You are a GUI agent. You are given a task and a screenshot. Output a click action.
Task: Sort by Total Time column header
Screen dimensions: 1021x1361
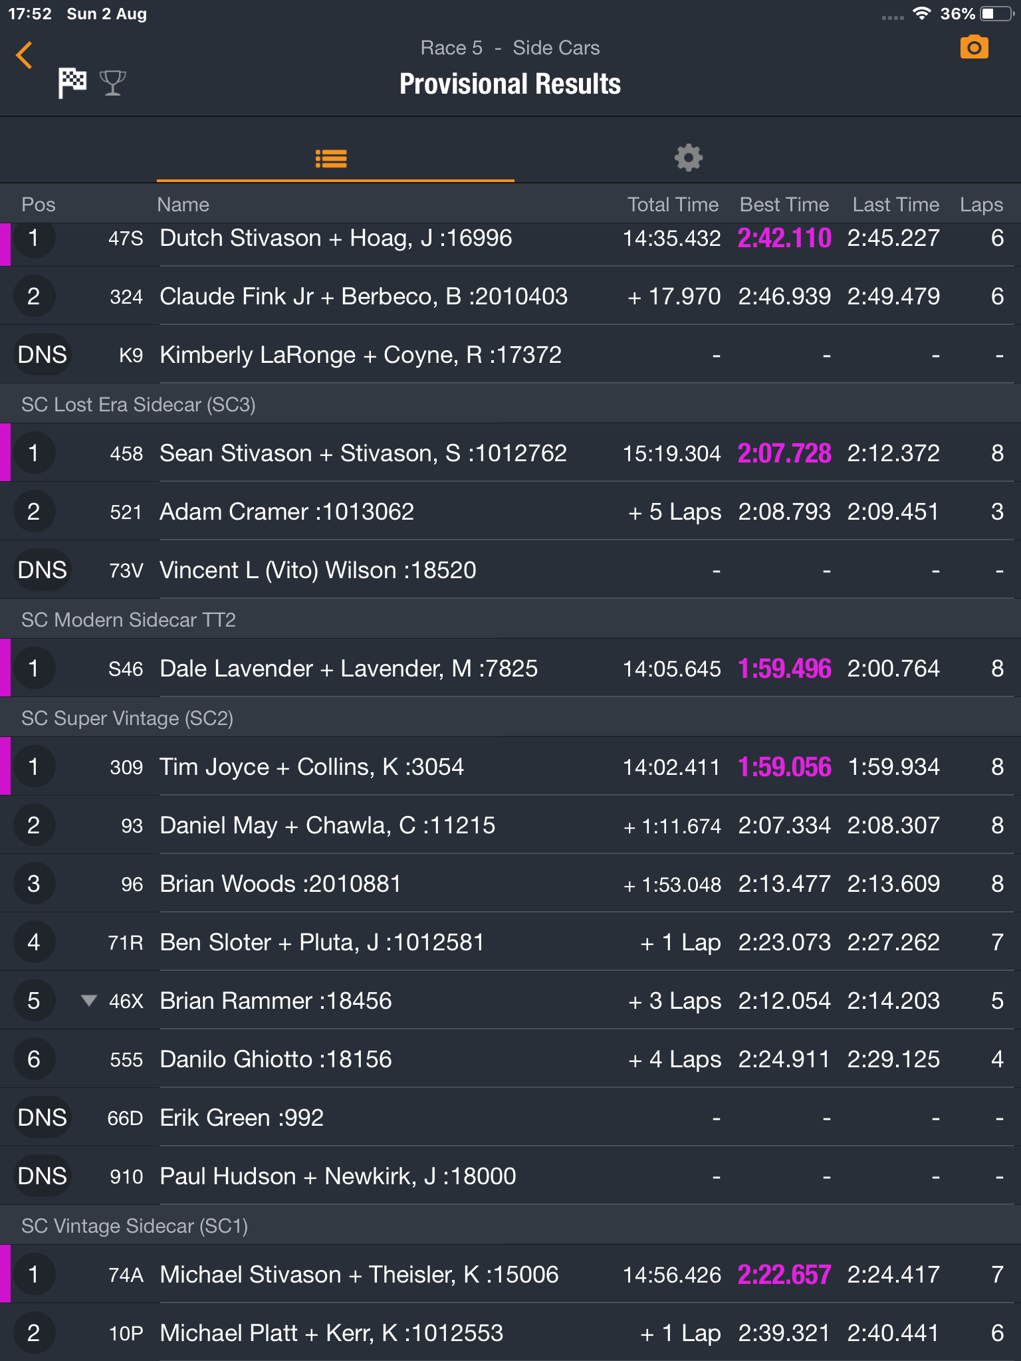(x=673, y=204)
